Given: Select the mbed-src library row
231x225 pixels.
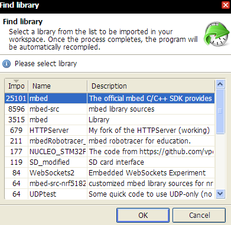Looking at the screenshot, I should point(110,109).
